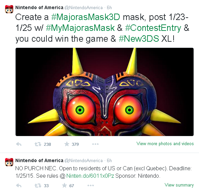Open the #MyMajorasMask hashtag
Screen dimensions: 199x194
coord(80,28)
